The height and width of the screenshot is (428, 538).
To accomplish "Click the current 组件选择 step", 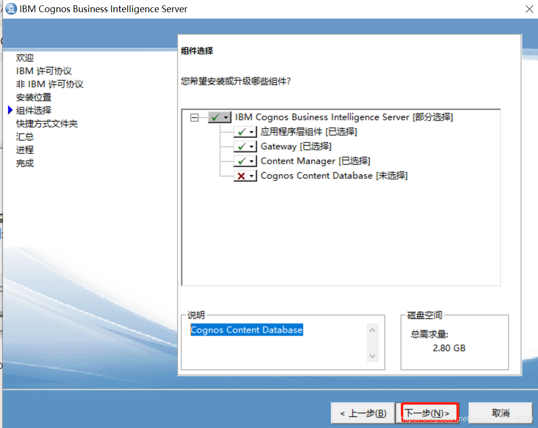I will tap(34, 110).
